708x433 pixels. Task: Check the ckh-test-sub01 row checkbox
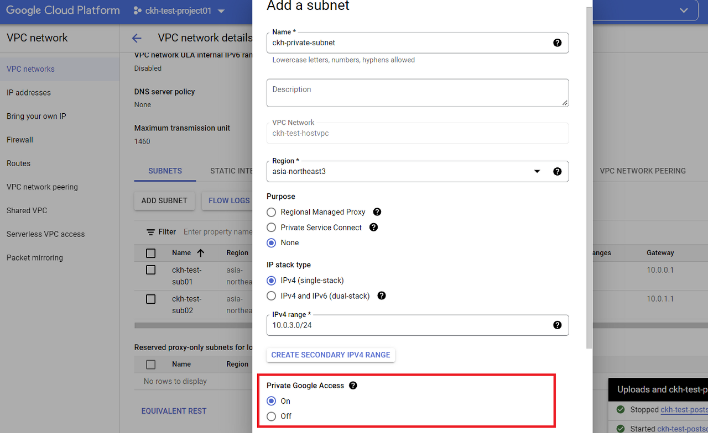(x=150, y=270)
